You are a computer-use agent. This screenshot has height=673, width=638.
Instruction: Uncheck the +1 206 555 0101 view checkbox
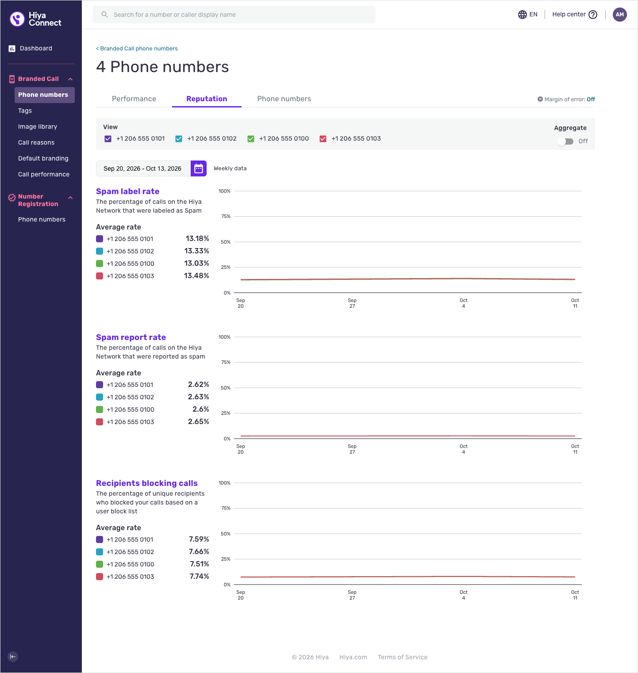[x=108, y=139]
